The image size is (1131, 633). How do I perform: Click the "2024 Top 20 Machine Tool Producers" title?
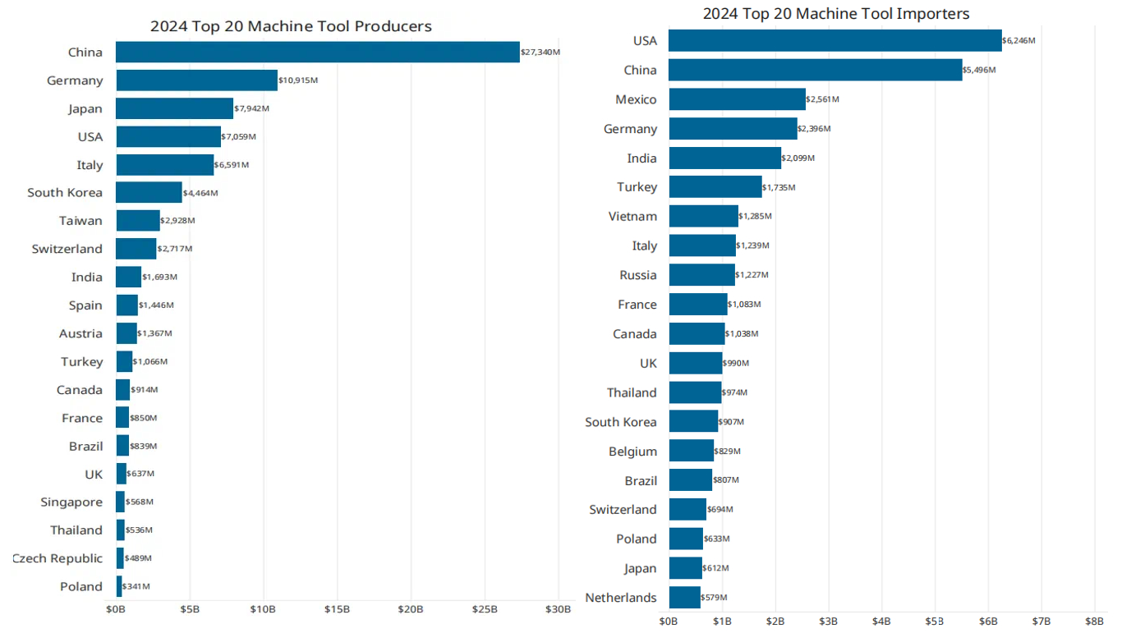tap(291, 26)
